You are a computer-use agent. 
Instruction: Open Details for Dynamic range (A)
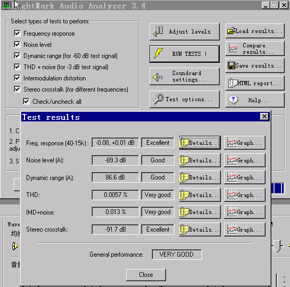pos(200,177)
